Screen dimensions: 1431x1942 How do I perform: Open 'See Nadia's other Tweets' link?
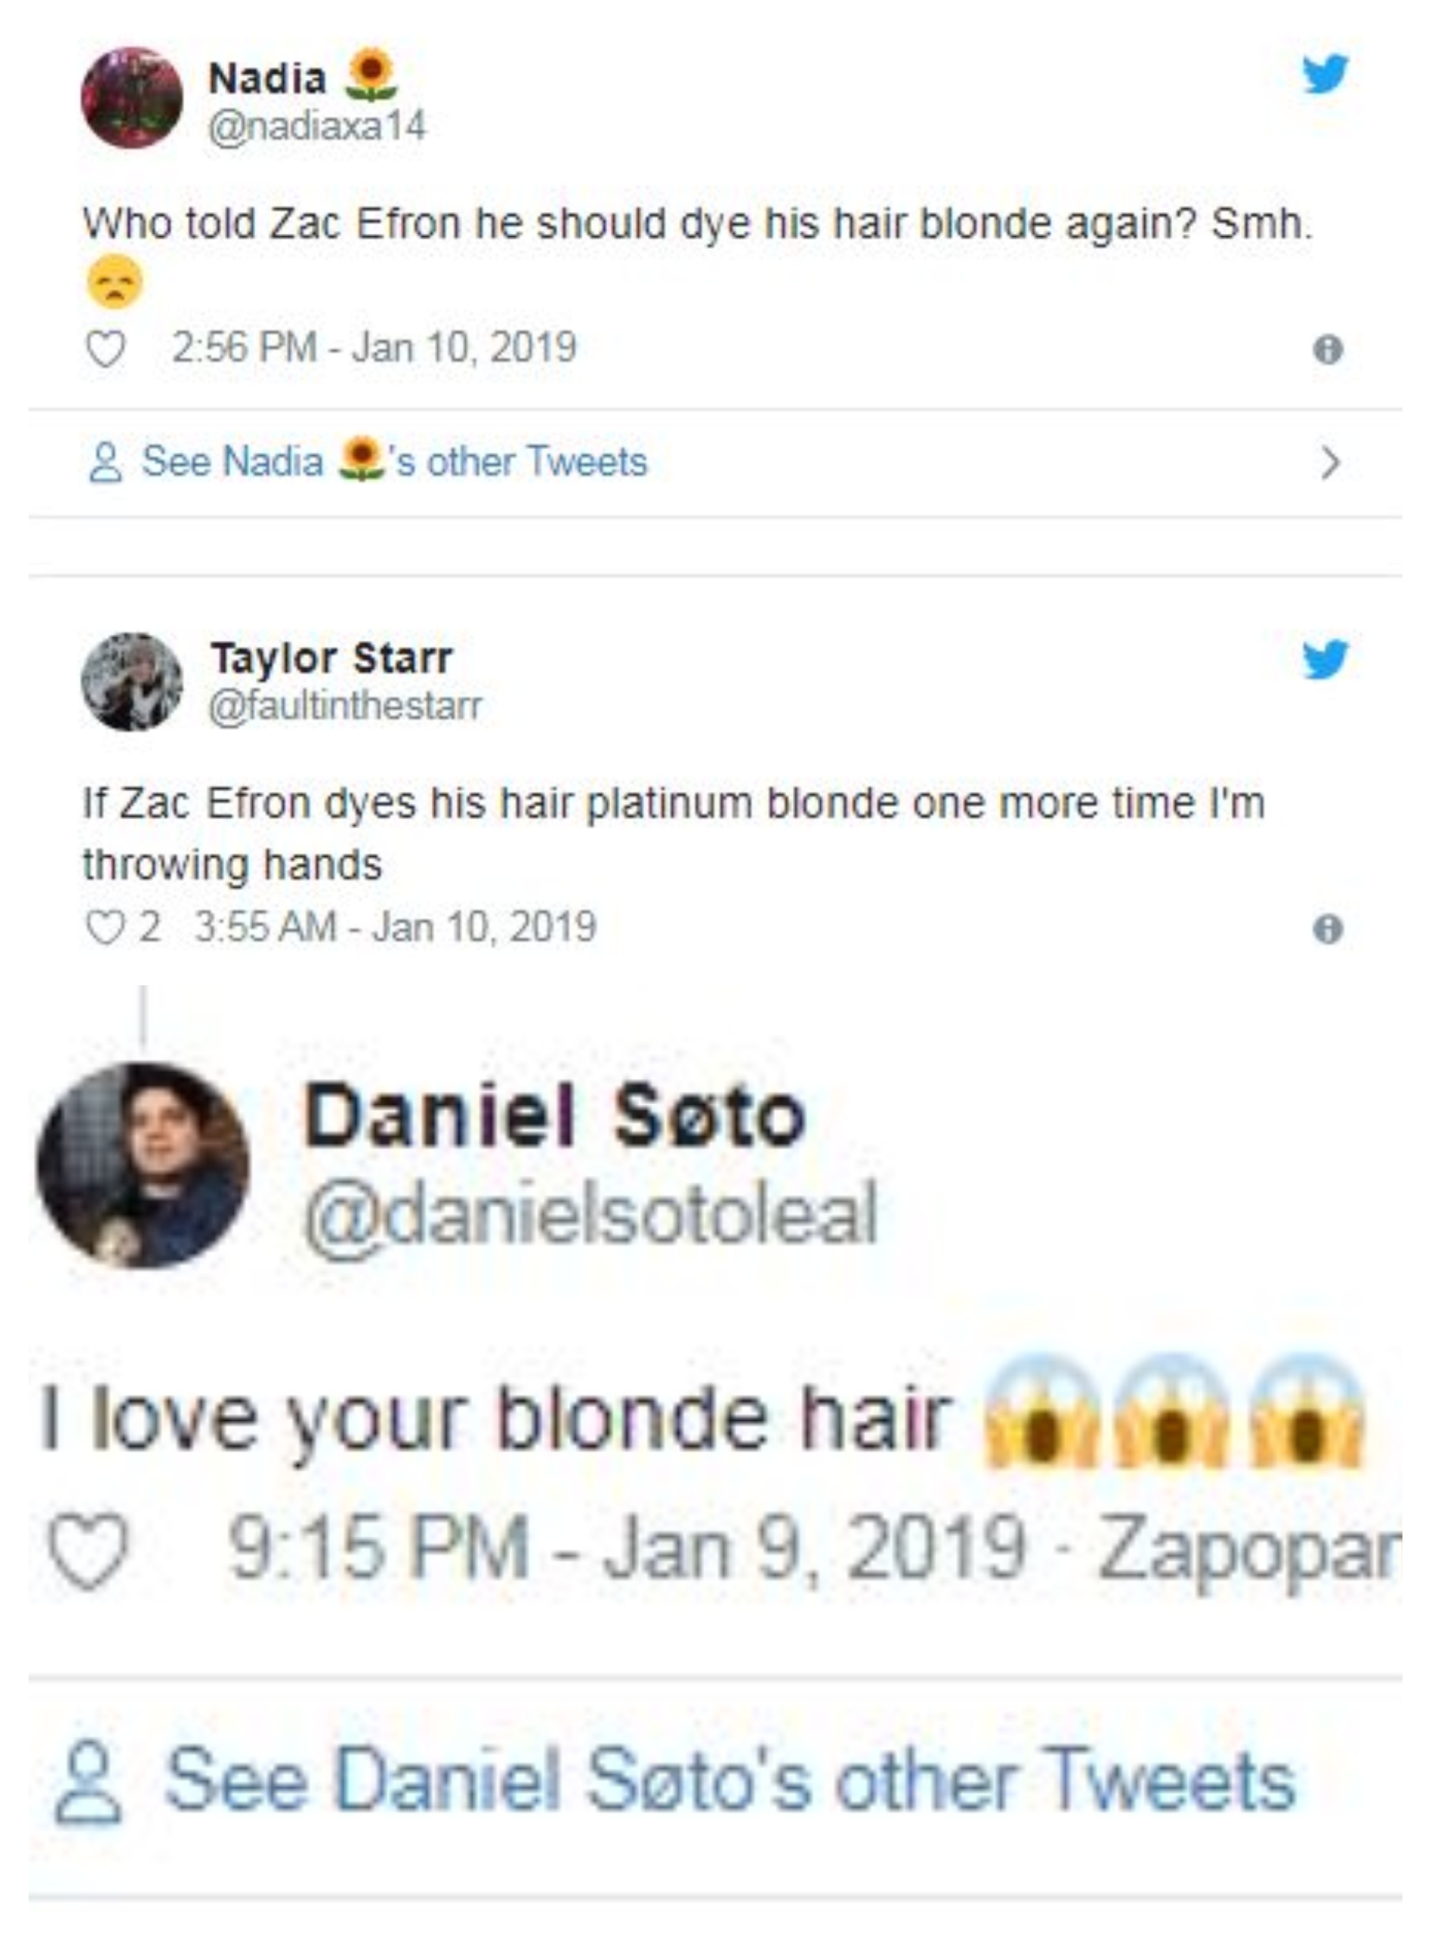tap(394, 461)
